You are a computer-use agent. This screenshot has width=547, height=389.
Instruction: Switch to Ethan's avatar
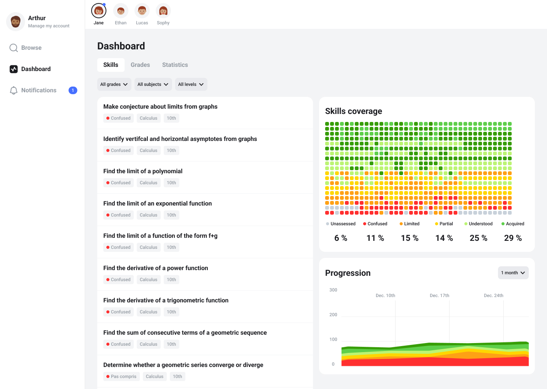[121, 11]
